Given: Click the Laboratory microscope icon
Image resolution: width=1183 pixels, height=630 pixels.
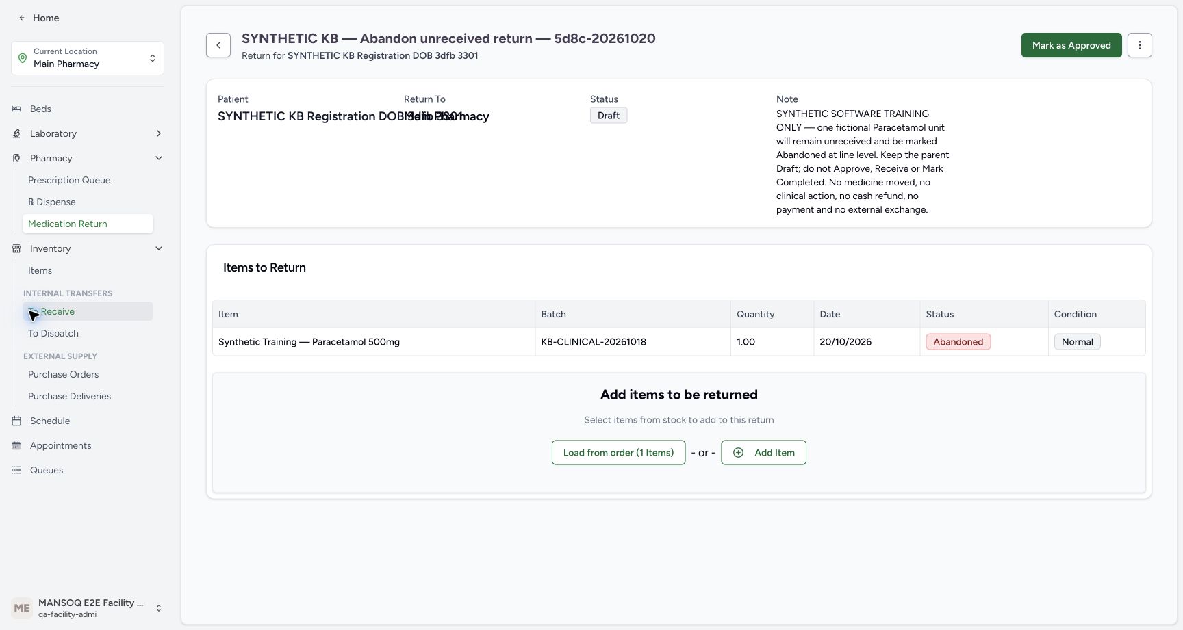Looking at the screenshot, I should pyautogui.click(x=16, y=133).
